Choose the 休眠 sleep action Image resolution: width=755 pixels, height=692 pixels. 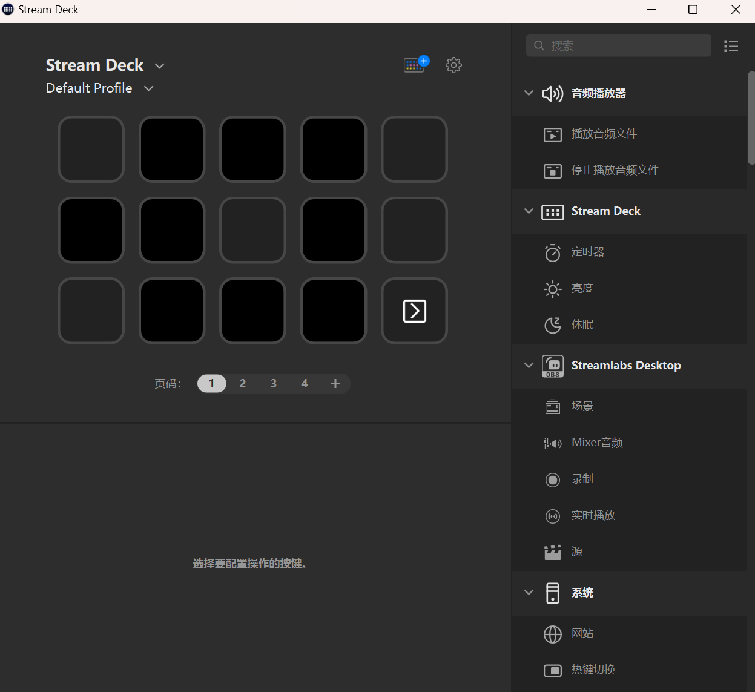[x=582, y=325]
